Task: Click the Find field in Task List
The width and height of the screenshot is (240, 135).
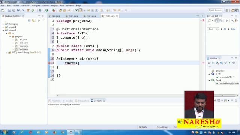Action: [x=213, y=29]
